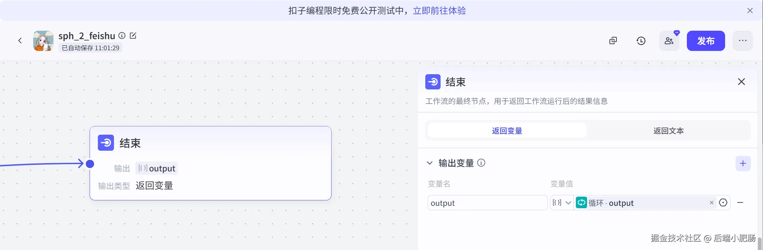Click the info icon next to 输出变量
This screenshot has height=250, width=763.
[x=481, y=163]
